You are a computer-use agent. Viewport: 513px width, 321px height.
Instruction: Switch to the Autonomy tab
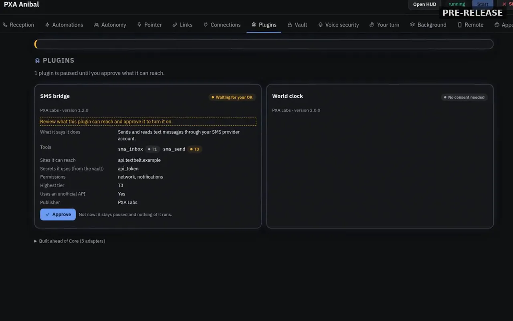click(110, 25)
